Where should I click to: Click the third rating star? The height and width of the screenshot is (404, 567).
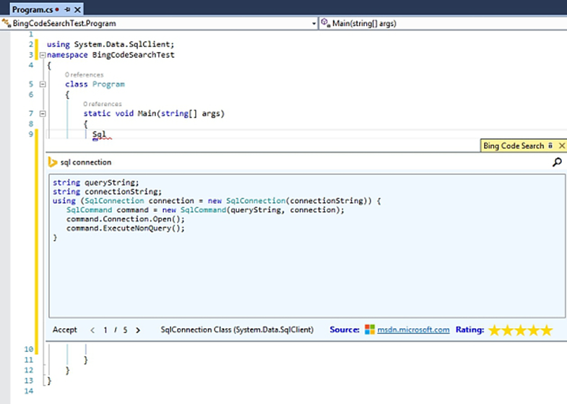pyautogui.click(x=520, y=330)
